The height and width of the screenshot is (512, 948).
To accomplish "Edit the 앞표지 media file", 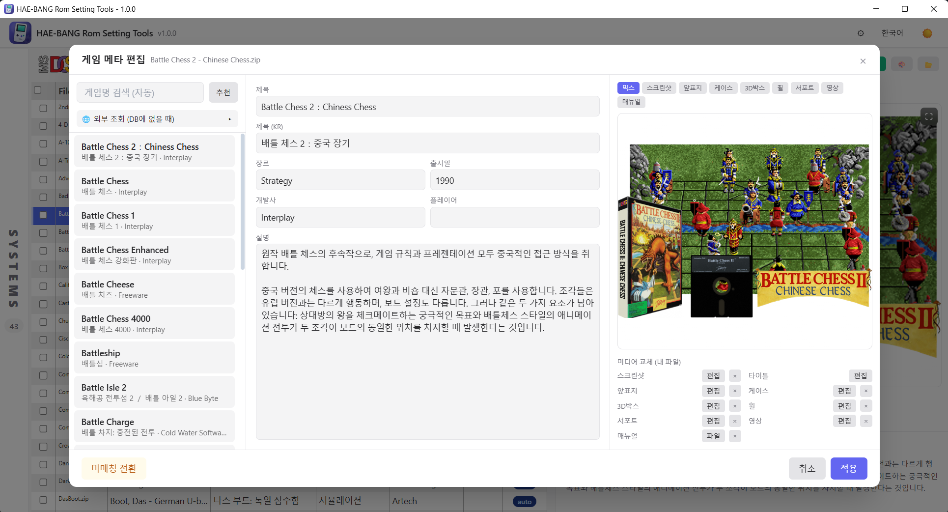I will 713,391.
